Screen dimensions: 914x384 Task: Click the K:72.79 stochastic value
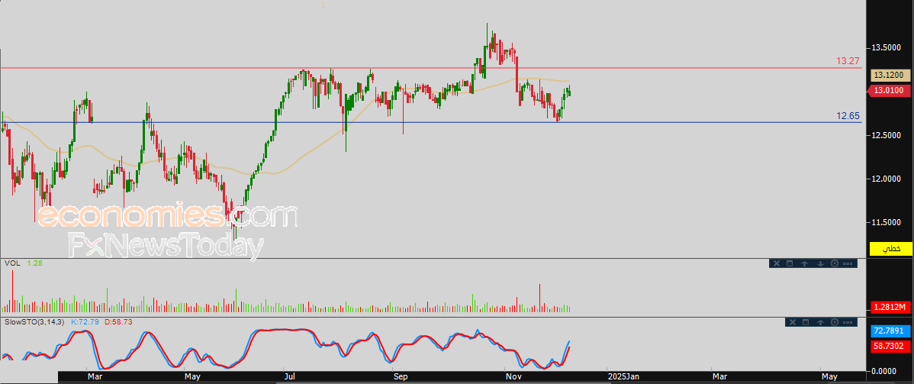coord(85,321)
